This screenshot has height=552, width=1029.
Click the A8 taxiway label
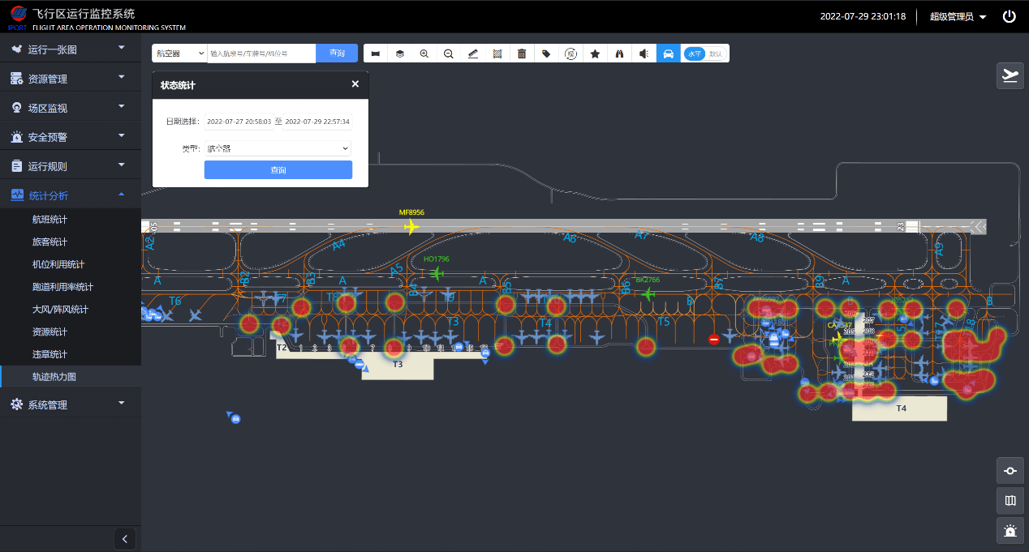[x=756, y=237]
